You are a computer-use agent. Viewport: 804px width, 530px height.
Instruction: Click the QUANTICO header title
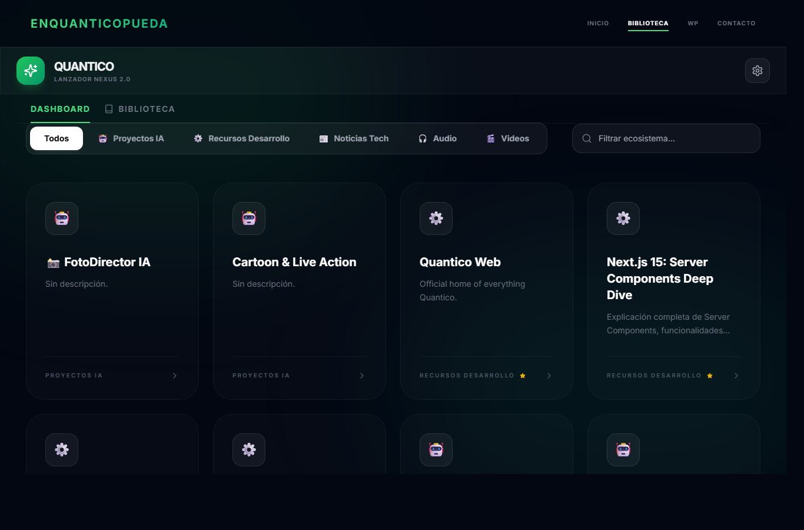coord(84,67)
